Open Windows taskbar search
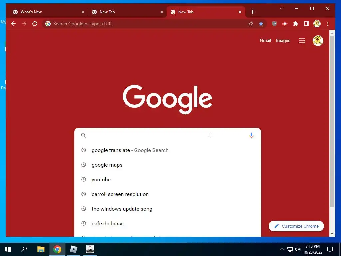This screenshot has width=341, height=256. tap(24, 249)
